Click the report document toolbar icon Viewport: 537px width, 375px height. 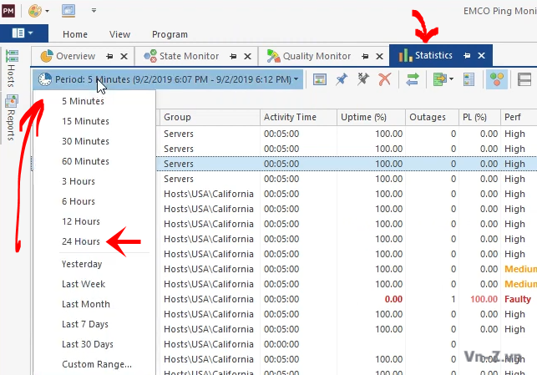[x=469, y=79]
